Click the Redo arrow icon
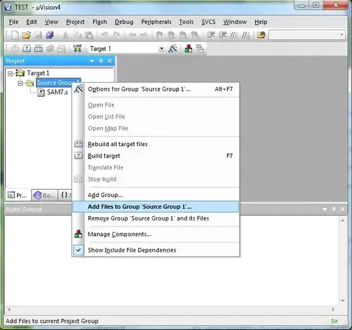The height and width of the screenshot is (330, 352). [x=117, y=35]
